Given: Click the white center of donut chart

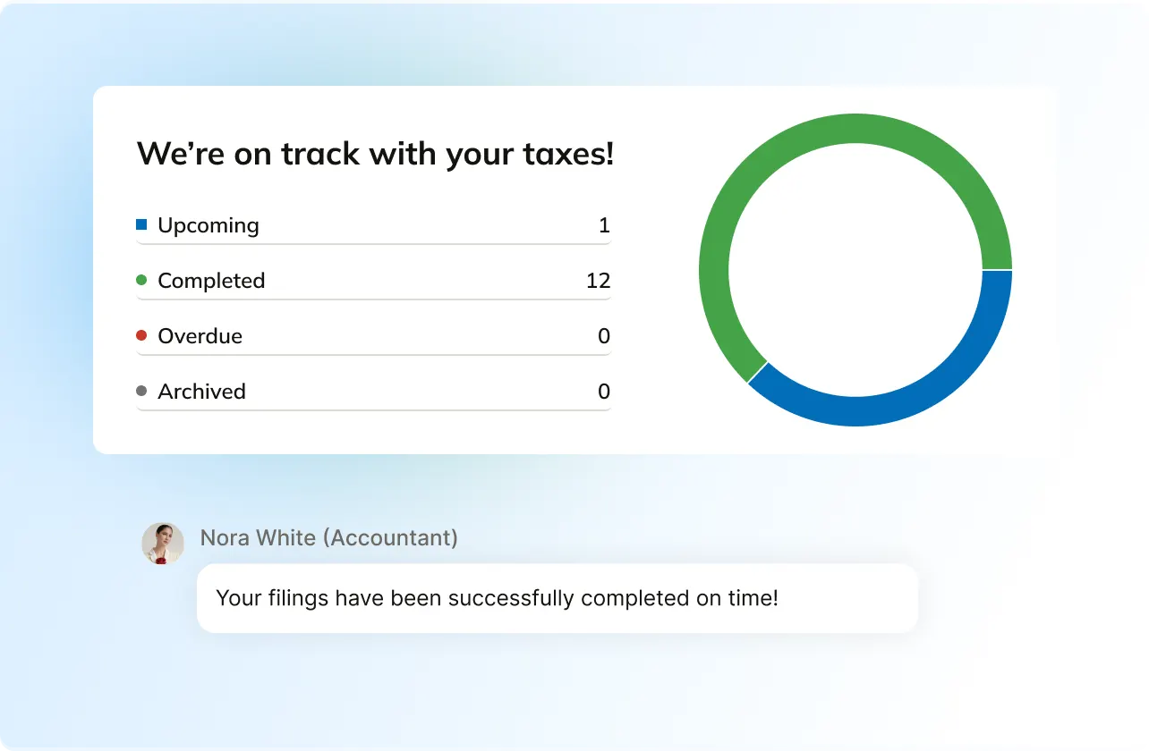Looking at the screenshot, I should tap(855, 269).
